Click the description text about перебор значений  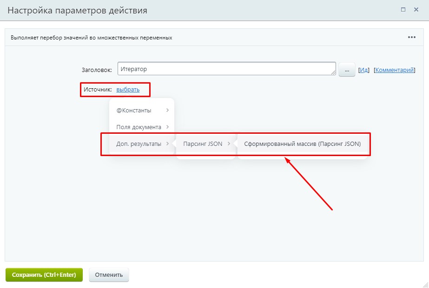pyautogui.click(x=92, y=38)
